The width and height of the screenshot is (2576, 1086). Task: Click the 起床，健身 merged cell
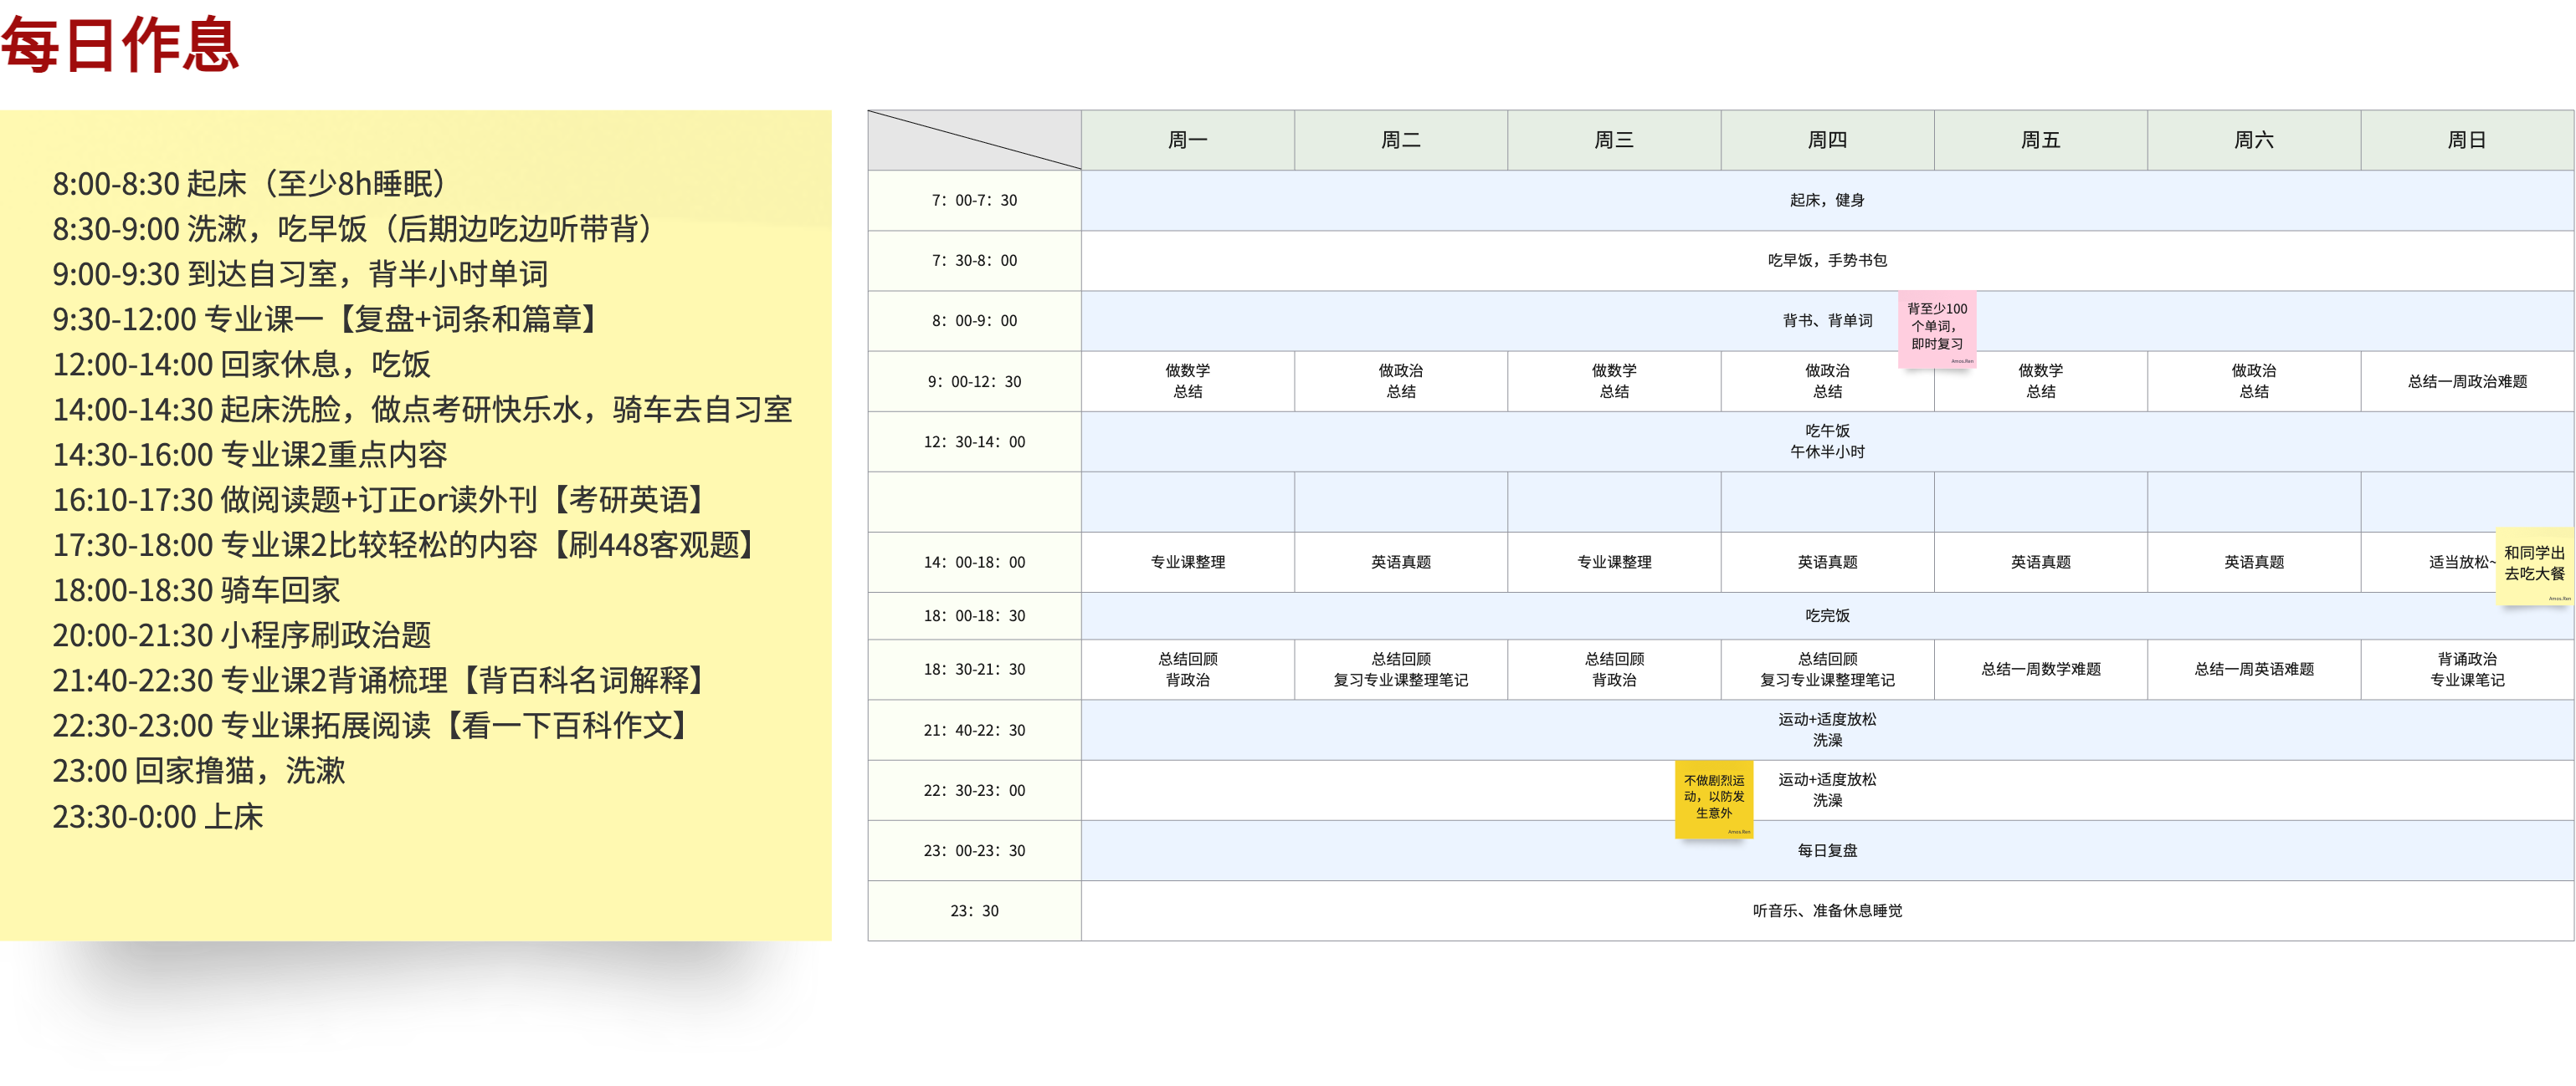coord(1827,200)
